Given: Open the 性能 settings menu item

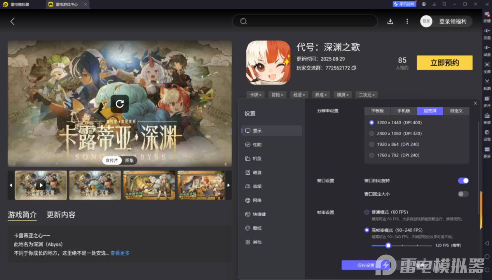Looking at the screenshot, I should 257,144.
